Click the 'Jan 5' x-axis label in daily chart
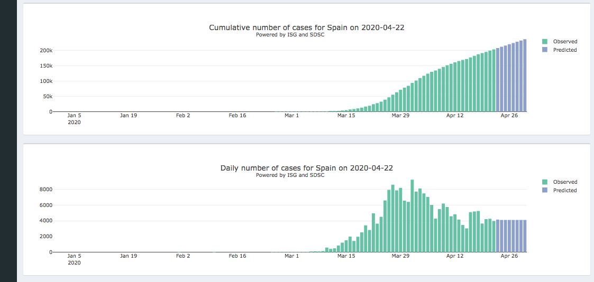The width and height of the screenshot is (594, 282). 74,256
